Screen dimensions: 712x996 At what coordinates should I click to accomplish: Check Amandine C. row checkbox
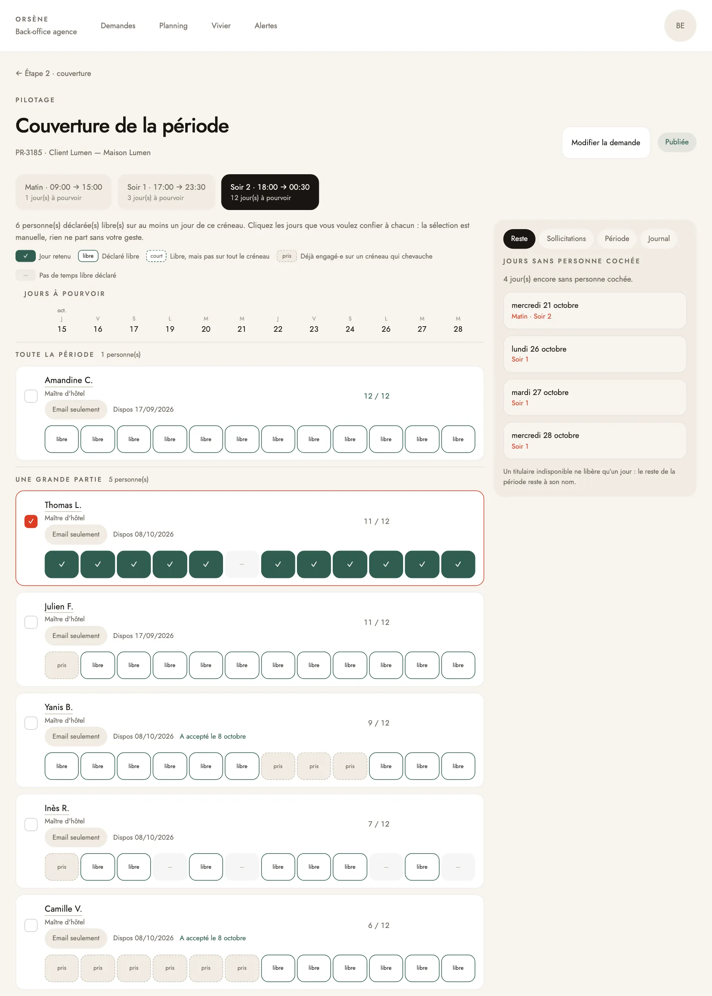(x=31, y=396)
